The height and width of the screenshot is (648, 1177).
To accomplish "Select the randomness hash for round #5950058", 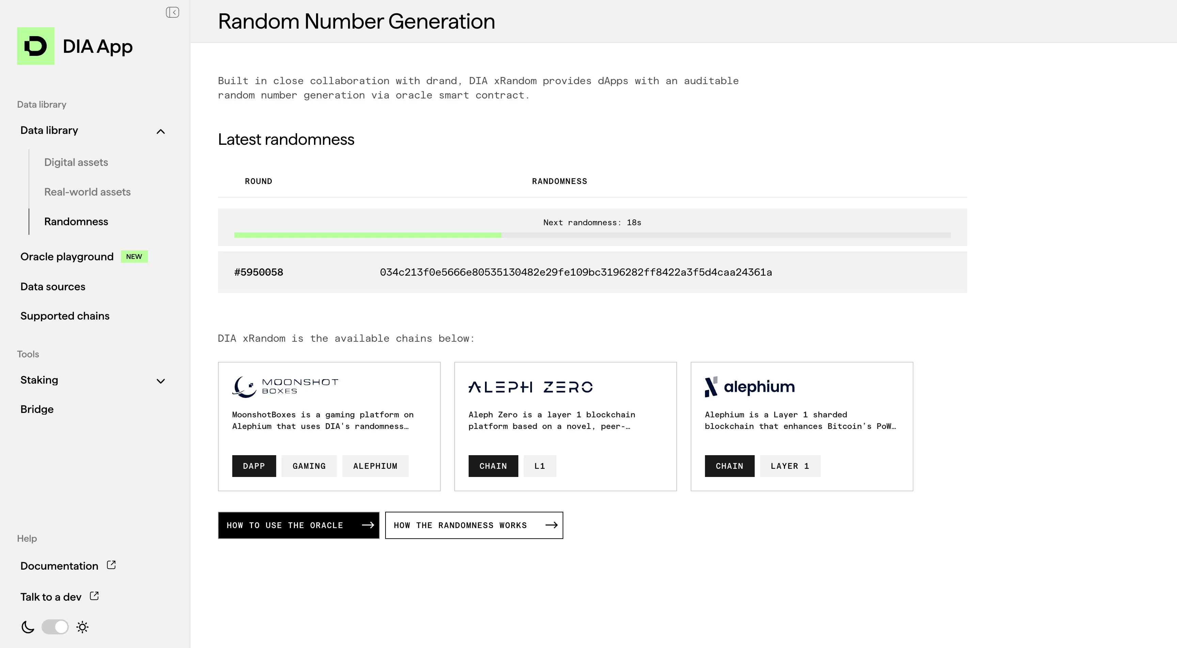I will click(576, 272).
